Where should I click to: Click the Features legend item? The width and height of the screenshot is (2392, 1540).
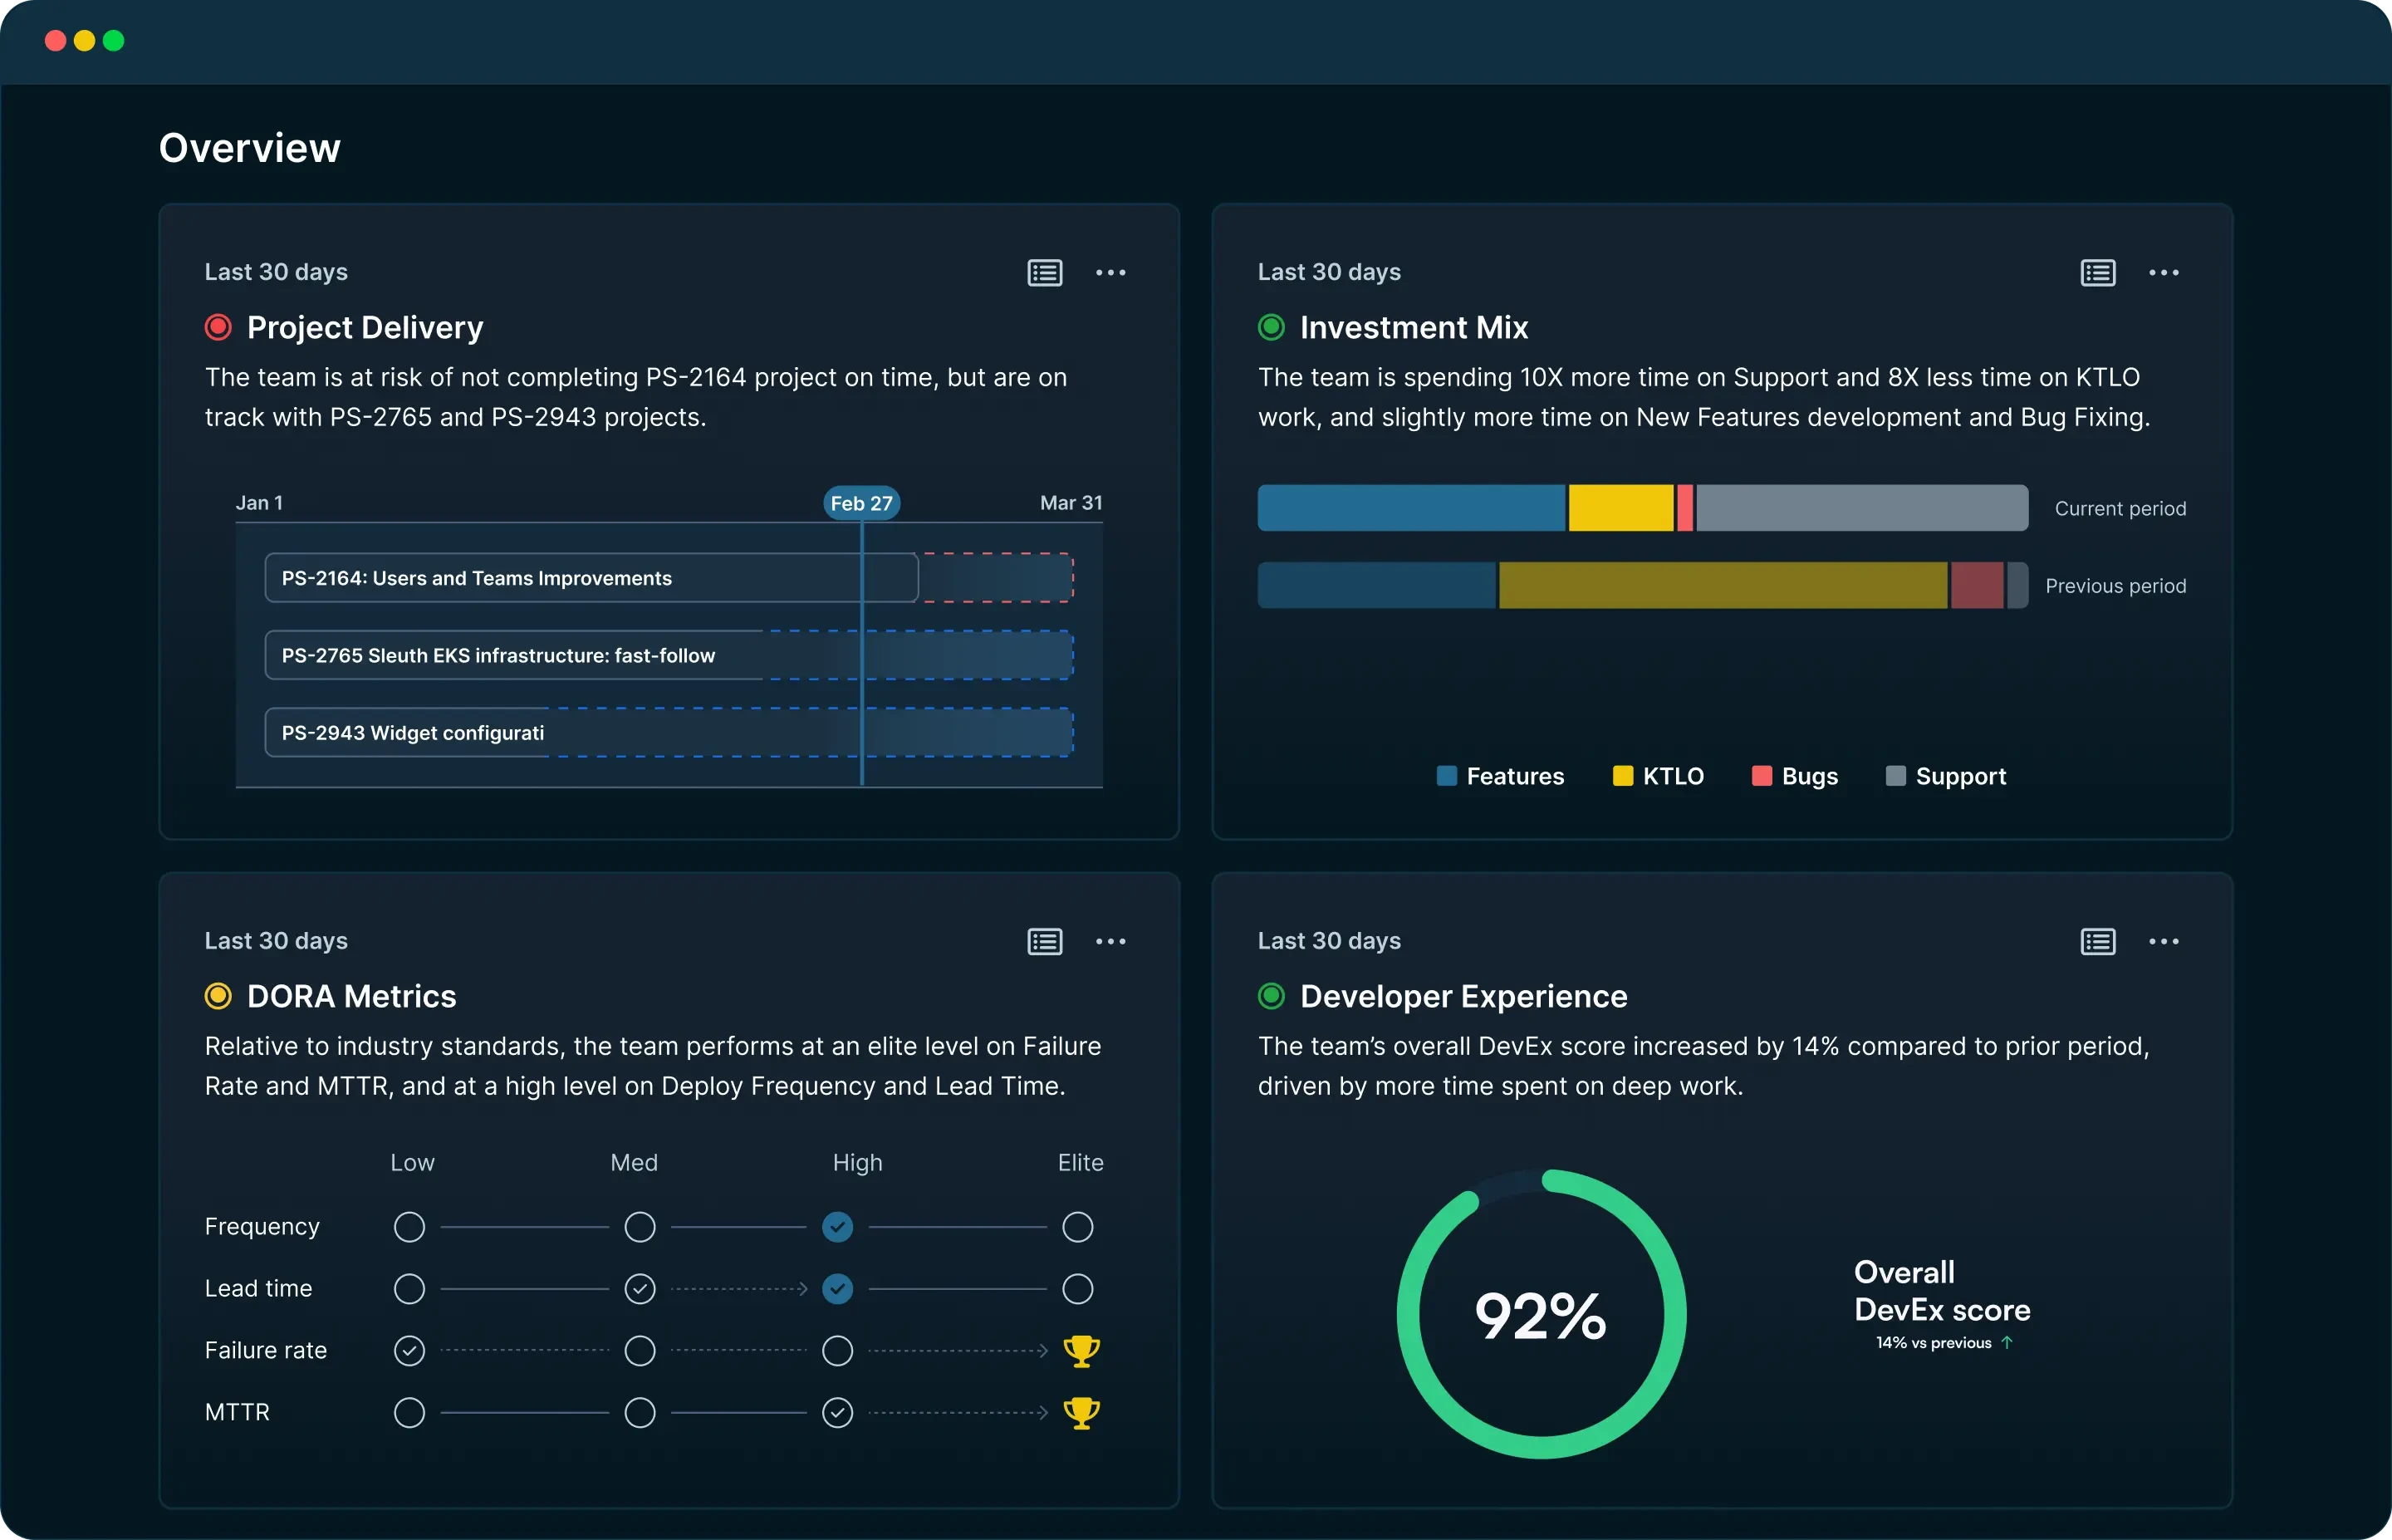[x=1499, y=776]
